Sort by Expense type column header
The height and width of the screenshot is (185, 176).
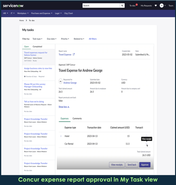point(70,128)
